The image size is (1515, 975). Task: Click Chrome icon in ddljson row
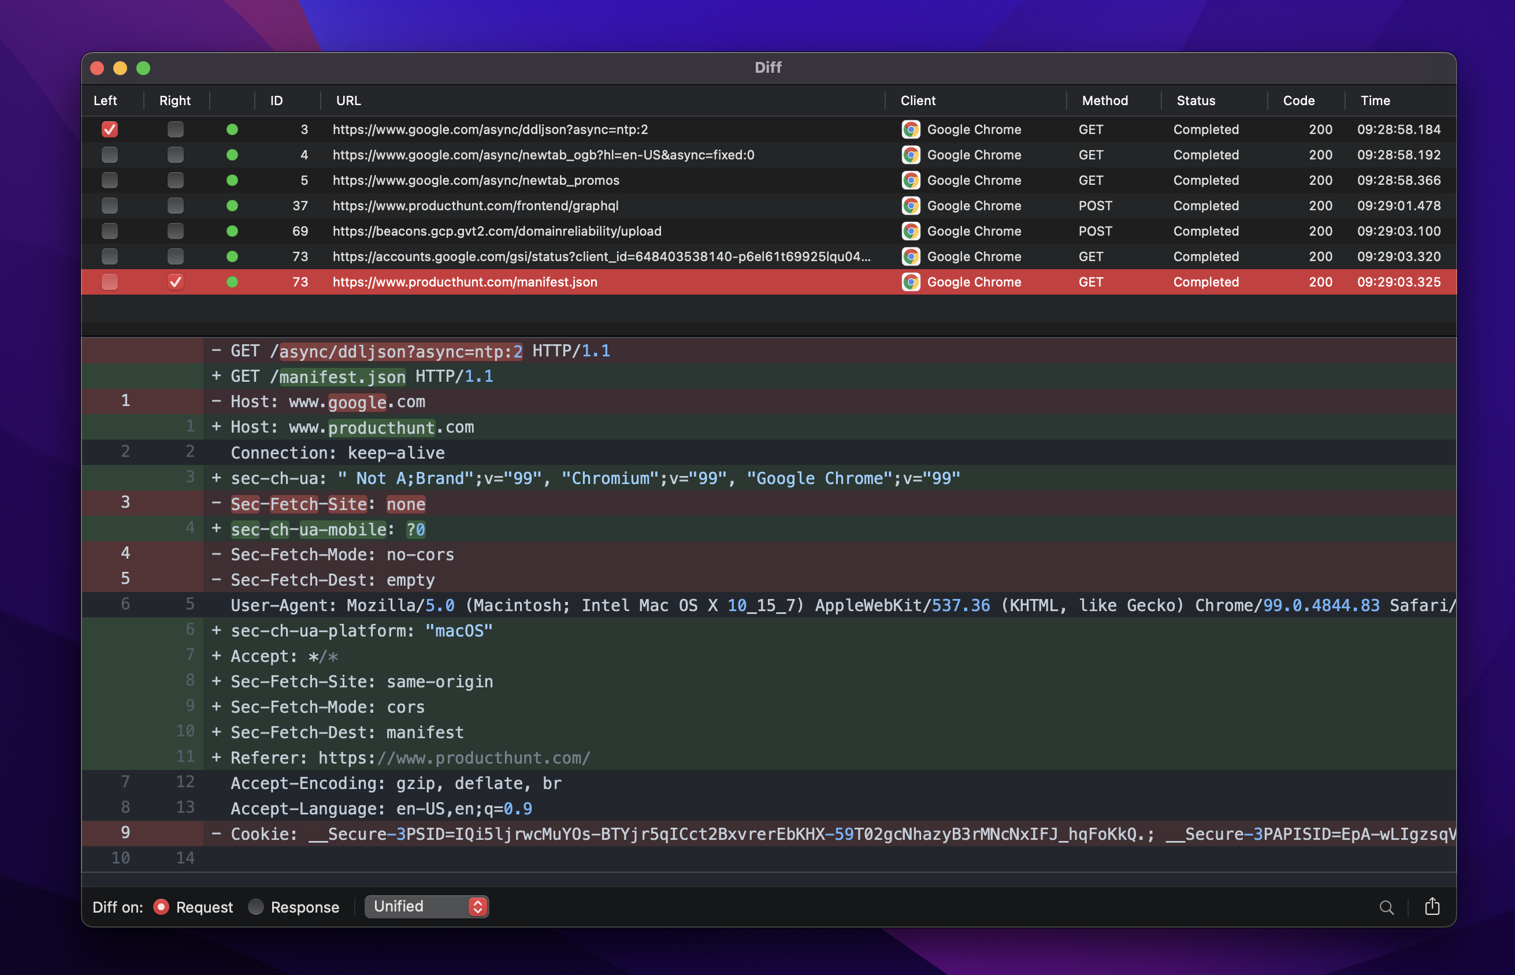click(x=911, y=129)
